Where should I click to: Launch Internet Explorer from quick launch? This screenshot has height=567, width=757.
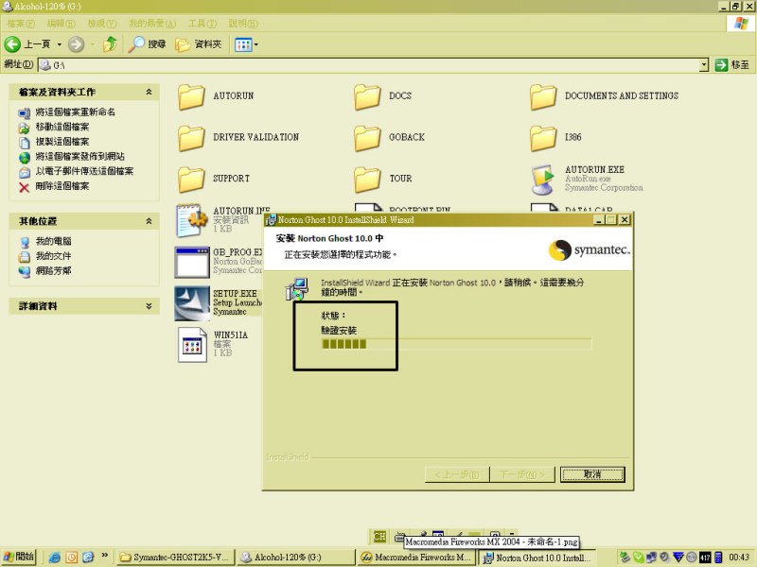coord(55,558)
